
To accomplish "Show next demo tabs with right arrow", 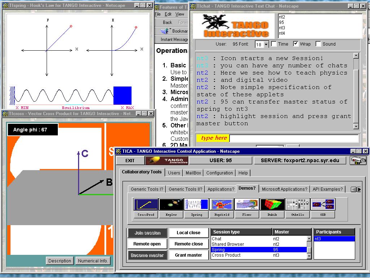I will pyautogui.click(x=359, y=189).
